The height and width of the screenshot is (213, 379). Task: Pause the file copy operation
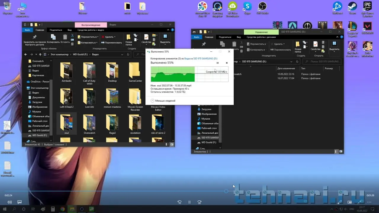[x=218, y=63]
